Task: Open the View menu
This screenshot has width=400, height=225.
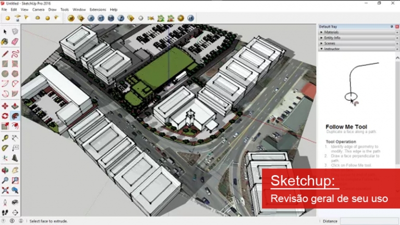Action: point(24,10)
